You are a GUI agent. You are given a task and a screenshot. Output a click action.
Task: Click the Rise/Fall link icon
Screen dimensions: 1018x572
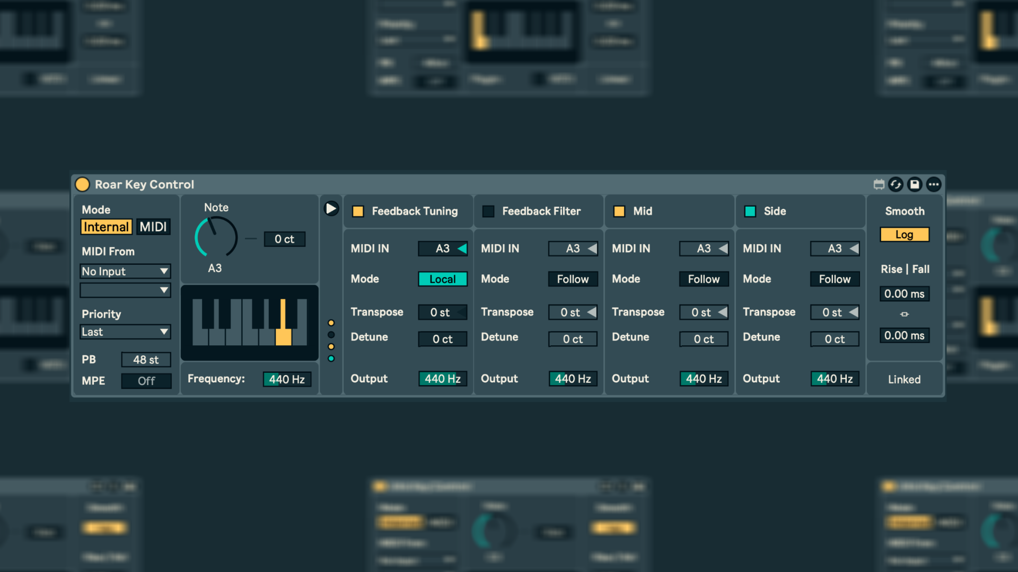[905, 314]
